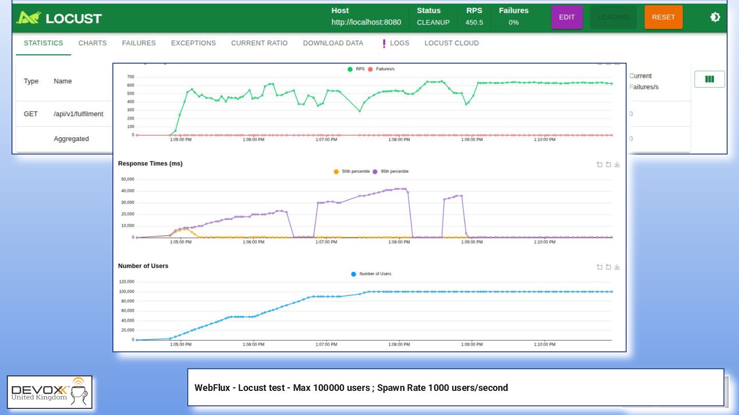
Task: Click zoom icon on Response Times chart
Action: (599, 164)
